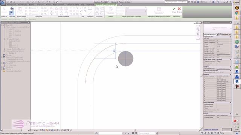
Task: Toggle the checkbox in the options bar
Action: pyautogui.click(x=27, y=19)
